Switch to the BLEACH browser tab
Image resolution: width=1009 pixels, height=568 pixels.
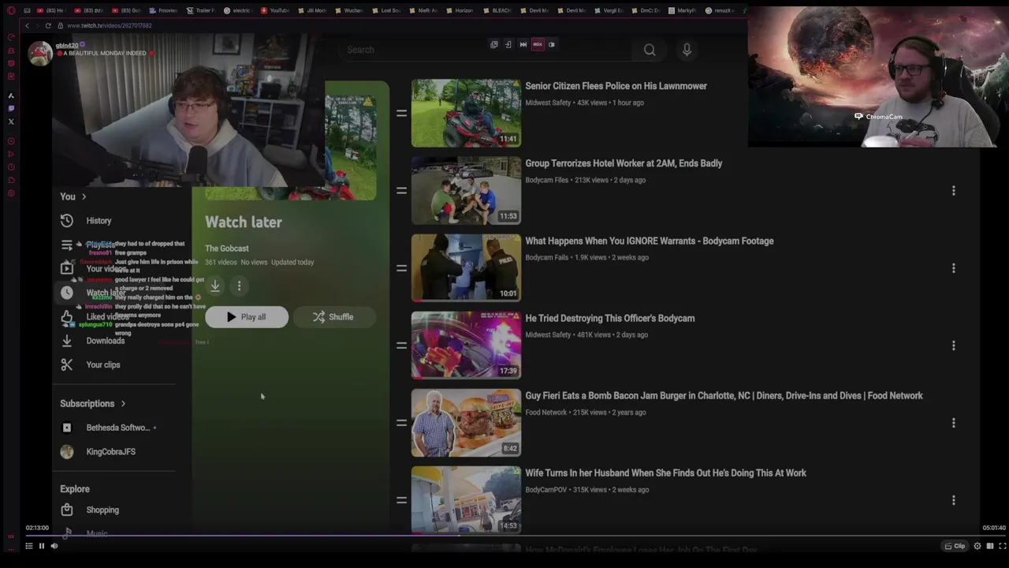click(497, 10)
